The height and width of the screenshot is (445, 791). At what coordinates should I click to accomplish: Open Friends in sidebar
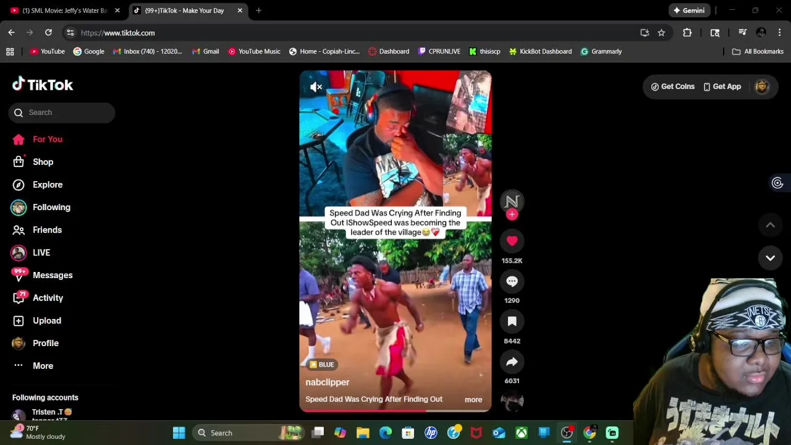(x=38, y=230)
